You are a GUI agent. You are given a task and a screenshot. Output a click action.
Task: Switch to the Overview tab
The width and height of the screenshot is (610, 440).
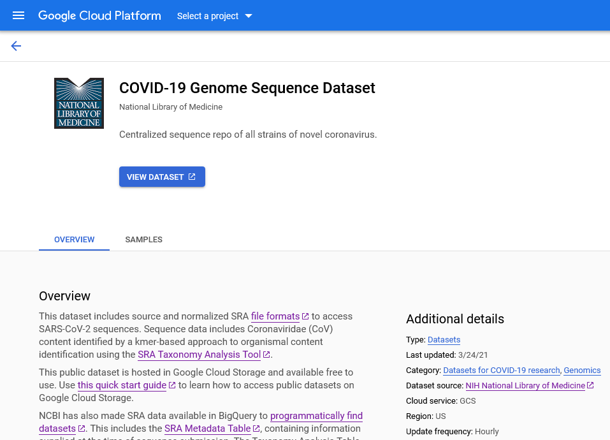click(75, 240)
